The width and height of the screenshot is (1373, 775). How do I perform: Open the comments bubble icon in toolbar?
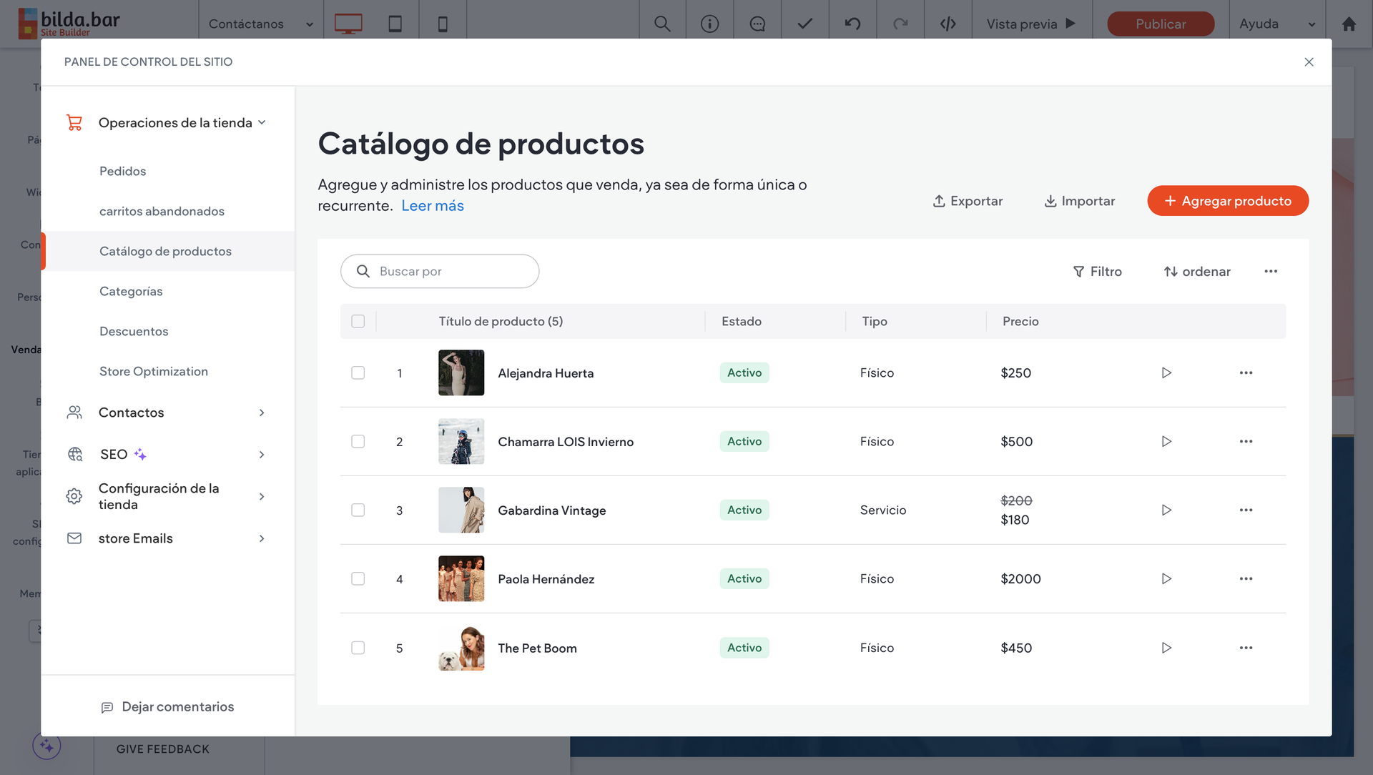tap(757, 24)
